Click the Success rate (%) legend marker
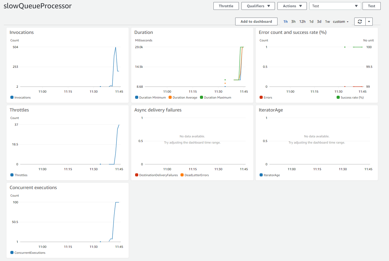 [338, 98]
